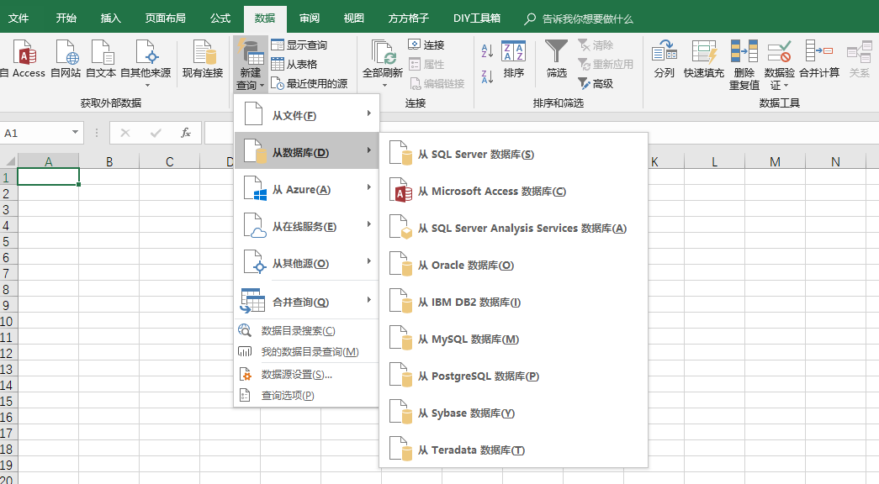Image resolution: width=879 pixels, height=484 pixels.
Task: Click the insert function fx icon
Action: (x=186, y=133)
